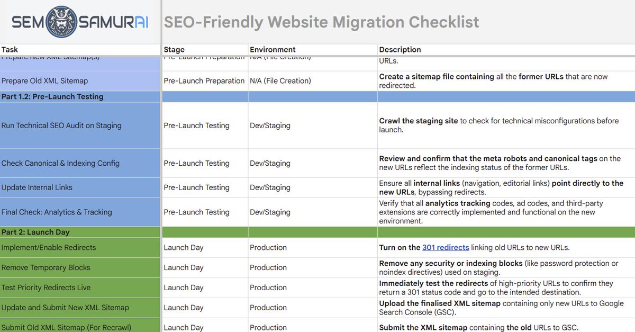Image resolution: width=635 pixels, height=332 pixels.
Task: Select 'Final Check: Analytics & Tracking' cell
Action: (x=80, y=212)
